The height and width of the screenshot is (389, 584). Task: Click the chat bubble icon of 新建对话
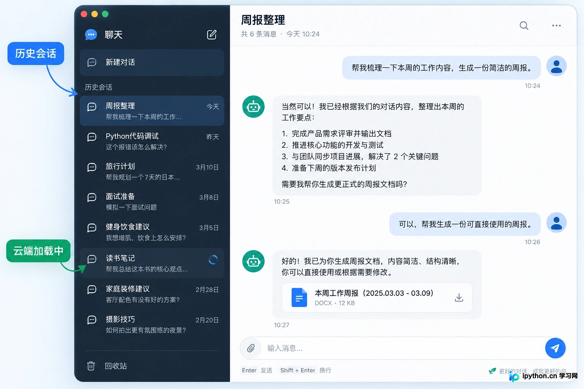(x=92, y=62)
